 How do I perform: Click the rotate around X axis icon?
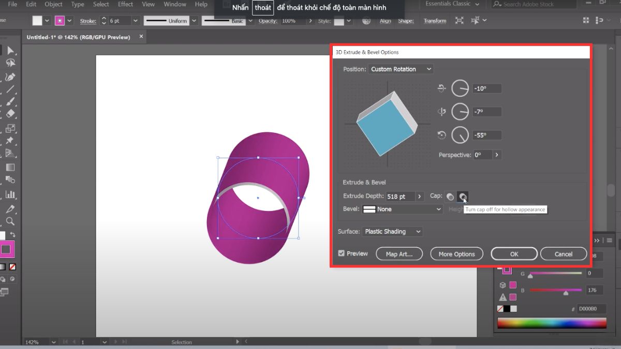tap(442, 88)
